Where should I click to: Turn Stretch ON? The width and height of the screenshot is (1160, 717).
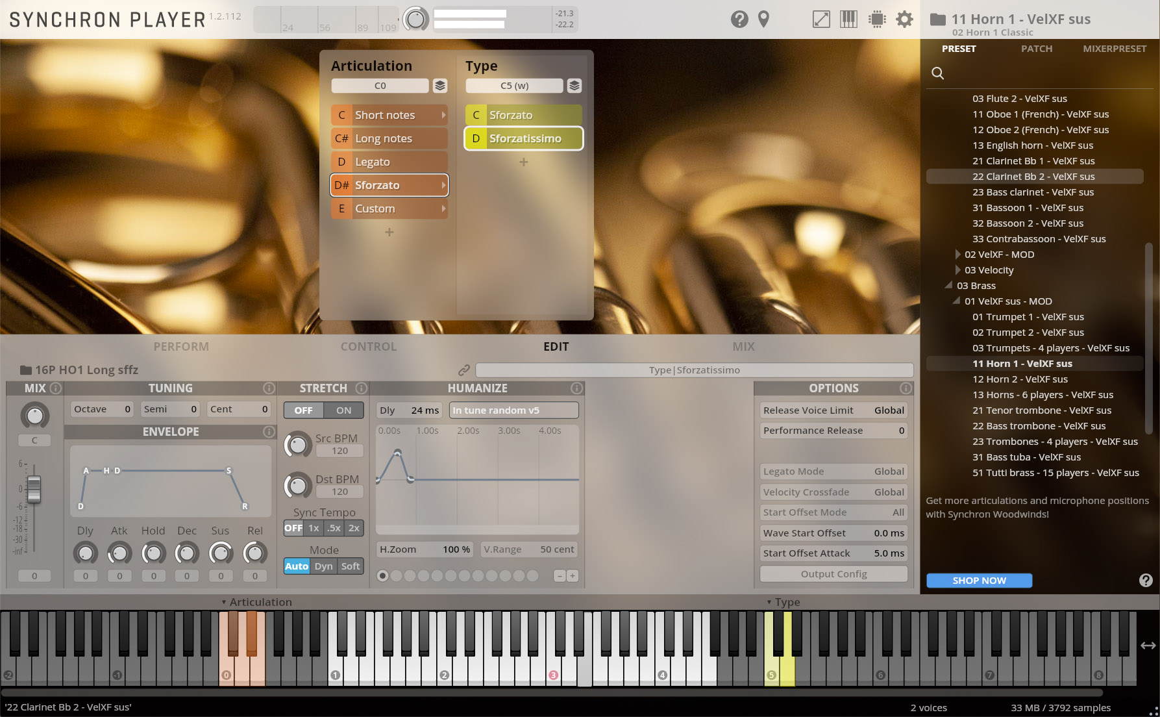coord(343,410)
